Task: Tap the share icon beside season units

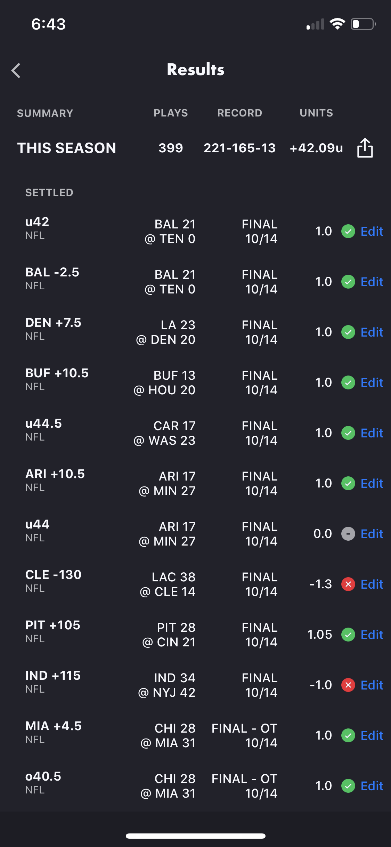Action: 365,148
